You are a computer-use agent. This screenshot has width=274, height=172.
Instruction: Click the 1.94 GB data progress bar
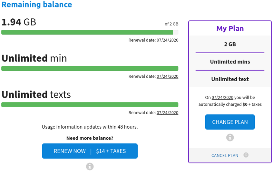pyautogui.click(x=90, y=32)
